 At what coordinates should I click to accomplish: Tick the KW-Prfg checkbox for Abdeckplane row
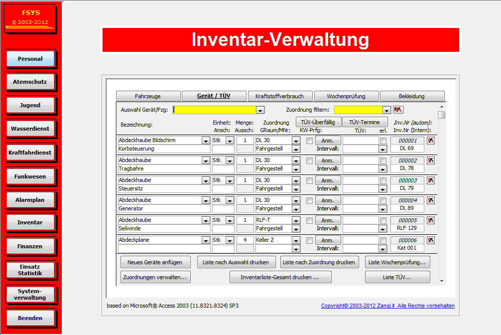[309, 241]
